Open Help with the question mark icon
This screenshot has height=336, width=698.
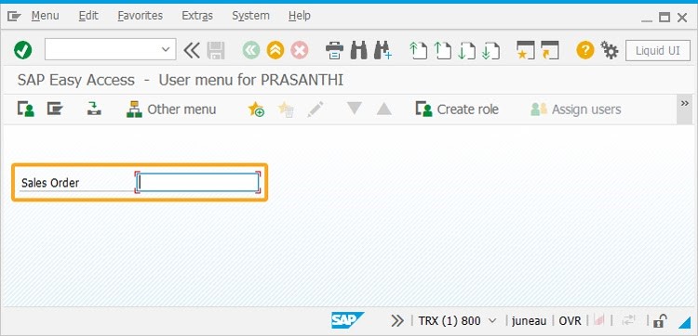pyautogui.click(x=585, y=50)
